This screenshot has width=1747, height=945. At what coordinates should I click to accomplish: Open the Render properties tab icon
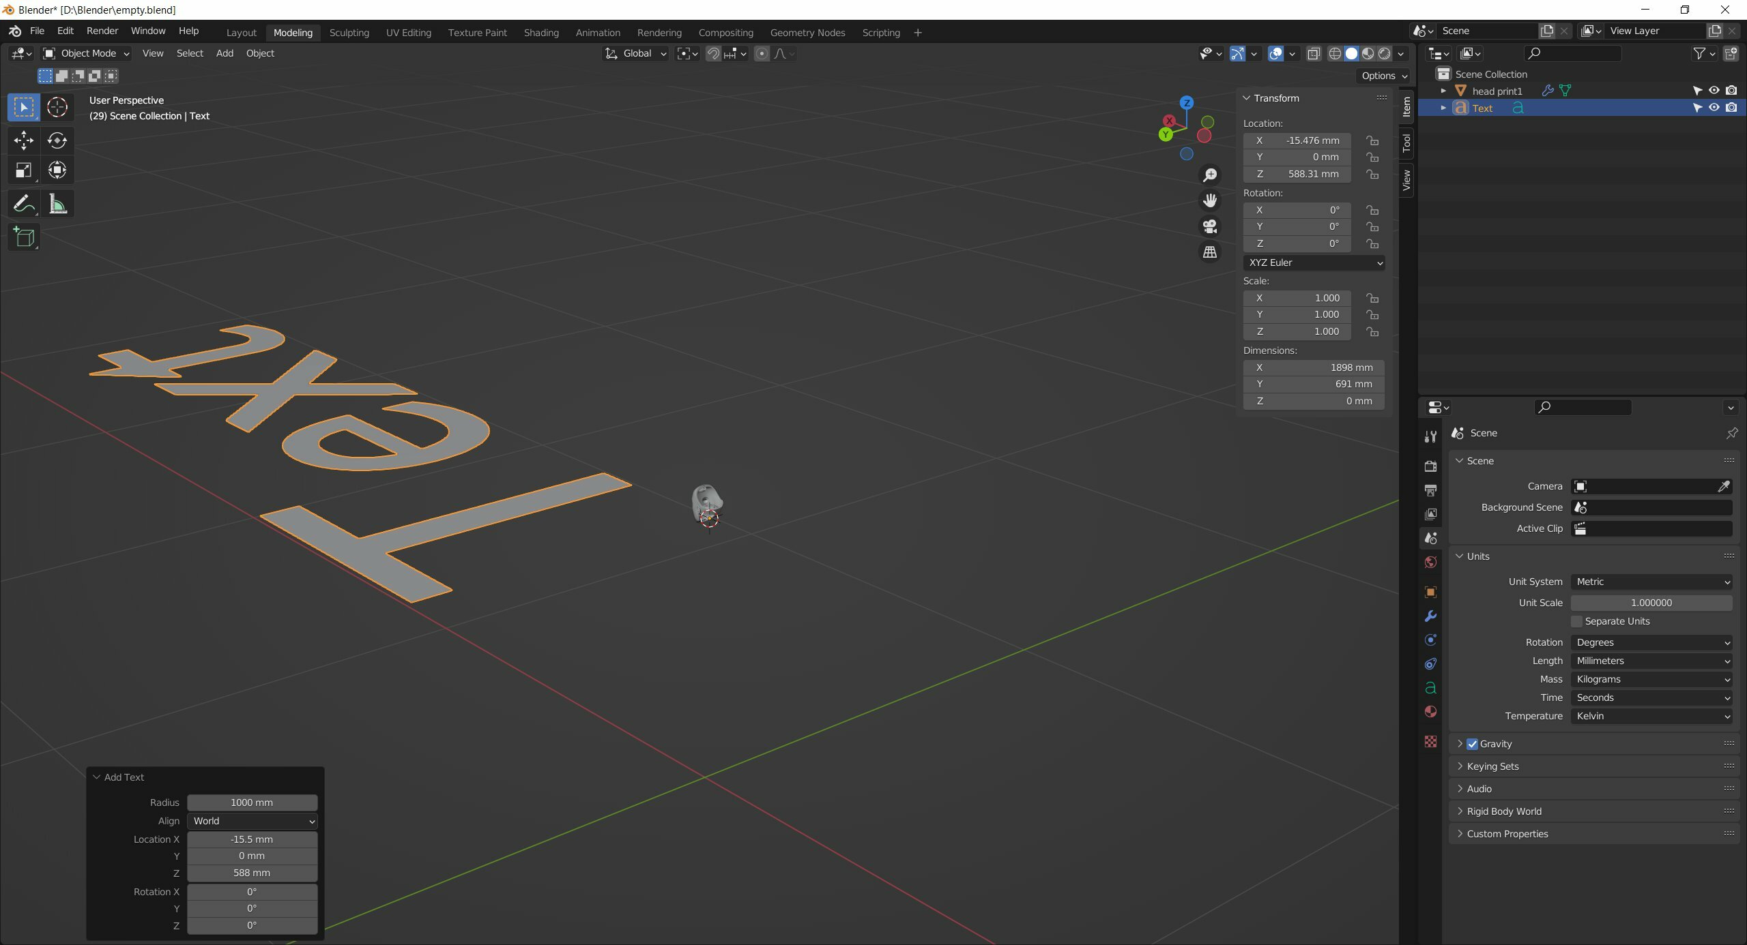pyautogui.click(x=1430, y=466)
